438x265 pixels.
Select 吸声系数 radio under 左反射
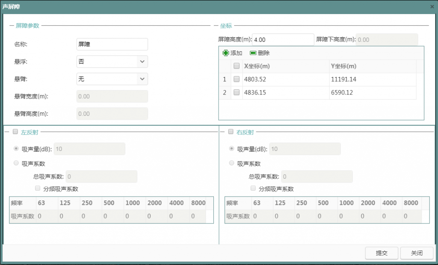[16, 163]
